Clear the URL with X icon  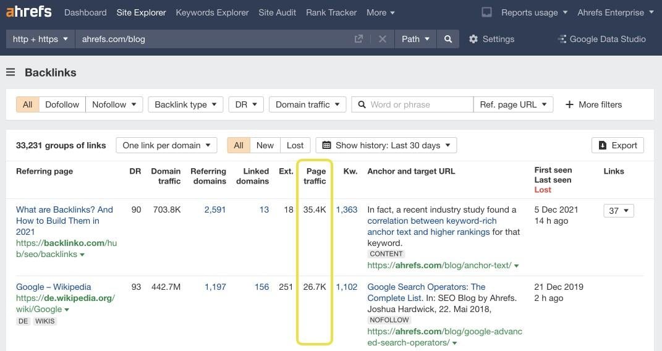pyautogui.click(x=383, y=39)
